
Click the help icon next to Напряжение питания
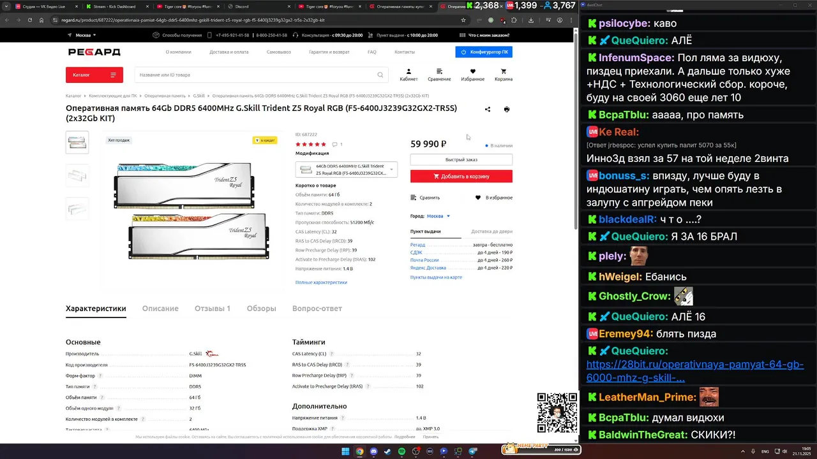pyautogui.click(x=343, y=418)
